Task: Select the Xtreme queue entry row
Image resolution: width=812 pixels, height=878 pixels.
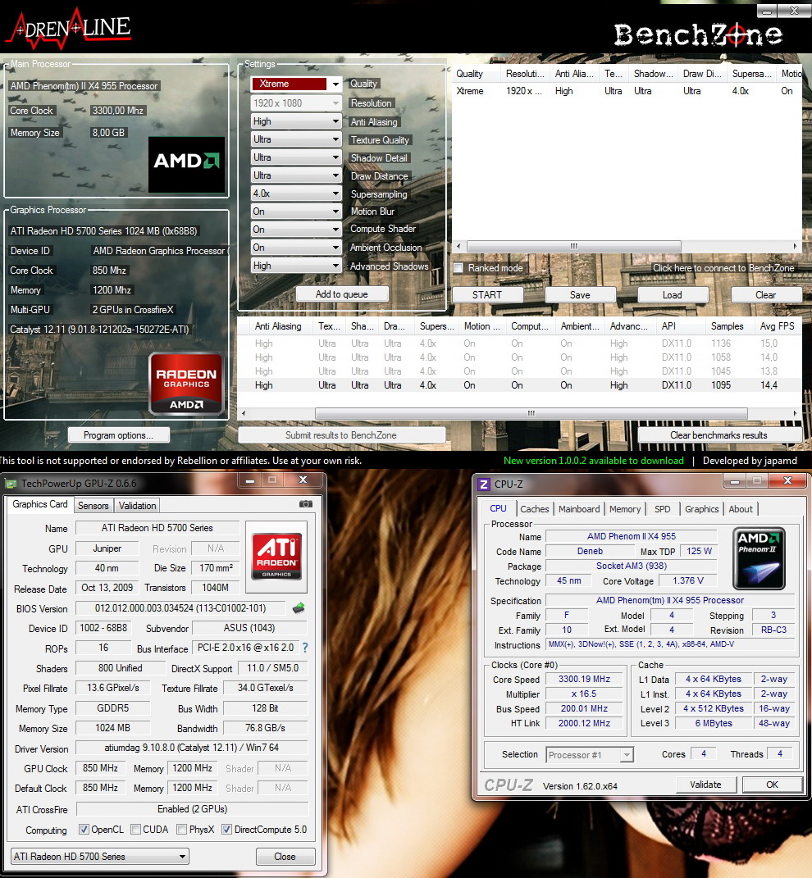Action: tap(627, 91)
